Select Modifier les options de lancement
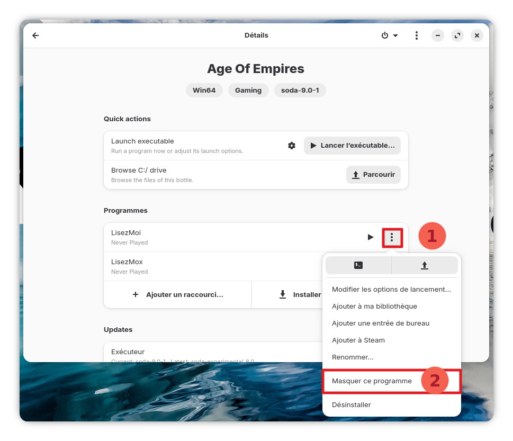513x441 pixels. pos(391,290)
